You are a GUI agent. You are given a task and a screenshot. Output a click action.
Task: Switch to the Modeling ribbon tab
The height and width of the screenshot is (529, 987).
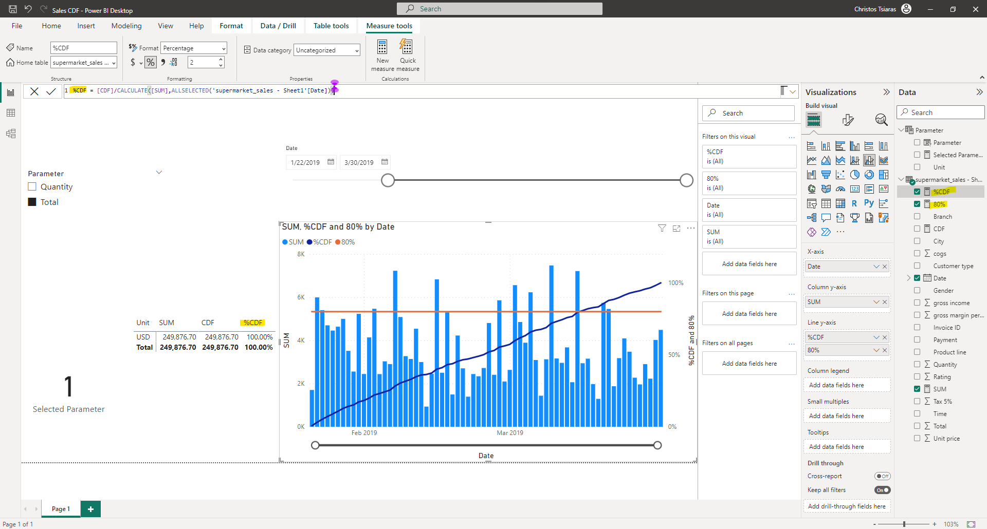click(126, 26)
